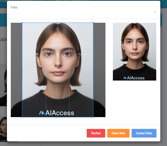167x146 pixels.
Task: Click inside the crop selection center
Action: [x=58, y=70]
